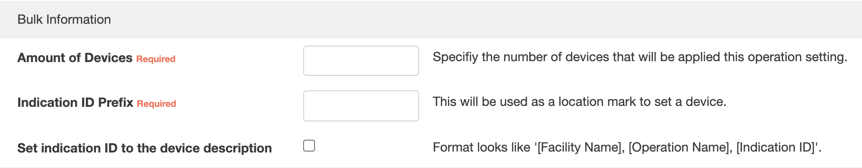Click the [Facility Name] placeholder in format hint
862x168 pixels.
[580, 147]
